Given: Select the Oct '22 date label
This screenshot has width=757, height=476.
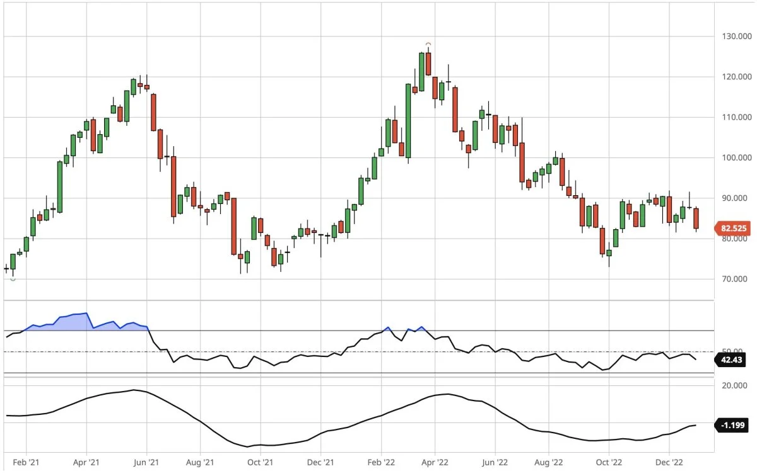Looking at the screenshot, I should 609,462.
